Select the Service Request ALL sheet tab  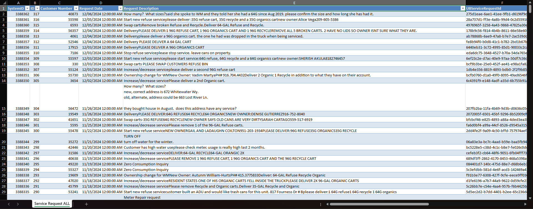[x=52, y=204]
